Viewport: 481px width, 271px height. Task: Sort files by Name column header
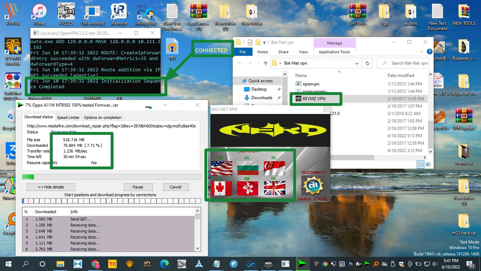[301, 75]
